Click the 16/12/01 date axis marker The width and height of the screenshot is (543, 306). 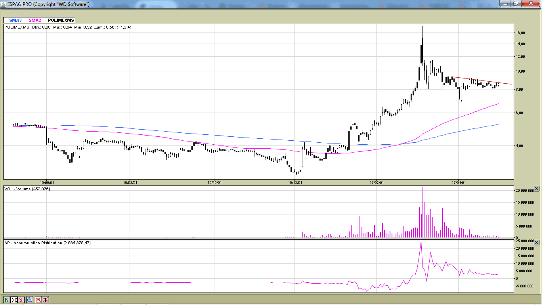[x=295, y=183]
